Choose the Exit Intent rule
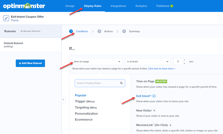This screenshot has height=134, width=223. pyautogui.click(x=144, y=96)
